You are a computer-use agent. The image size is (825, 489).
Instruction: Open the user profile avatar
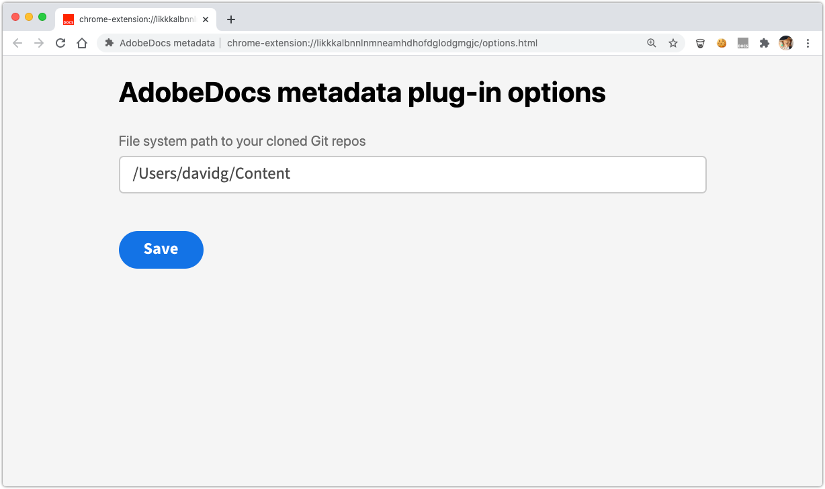click(785, 43)
